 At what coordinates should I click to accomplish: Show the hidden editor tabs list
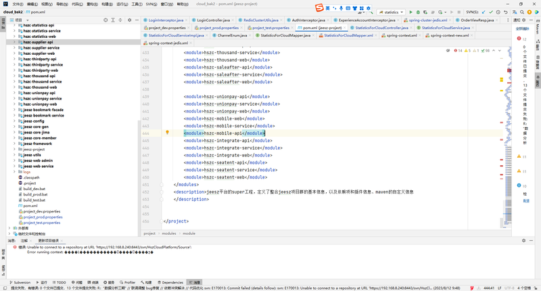click(508, 20)
